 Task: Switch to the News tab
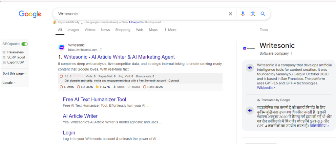[105, 30]
